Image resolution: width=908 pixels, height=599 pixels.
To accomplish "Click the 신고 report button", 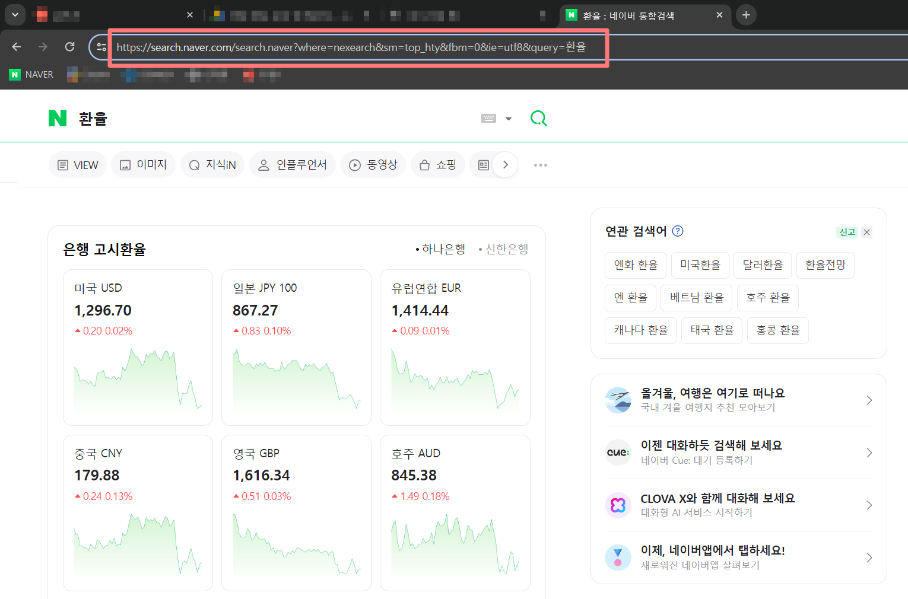I will coord(847,232).
